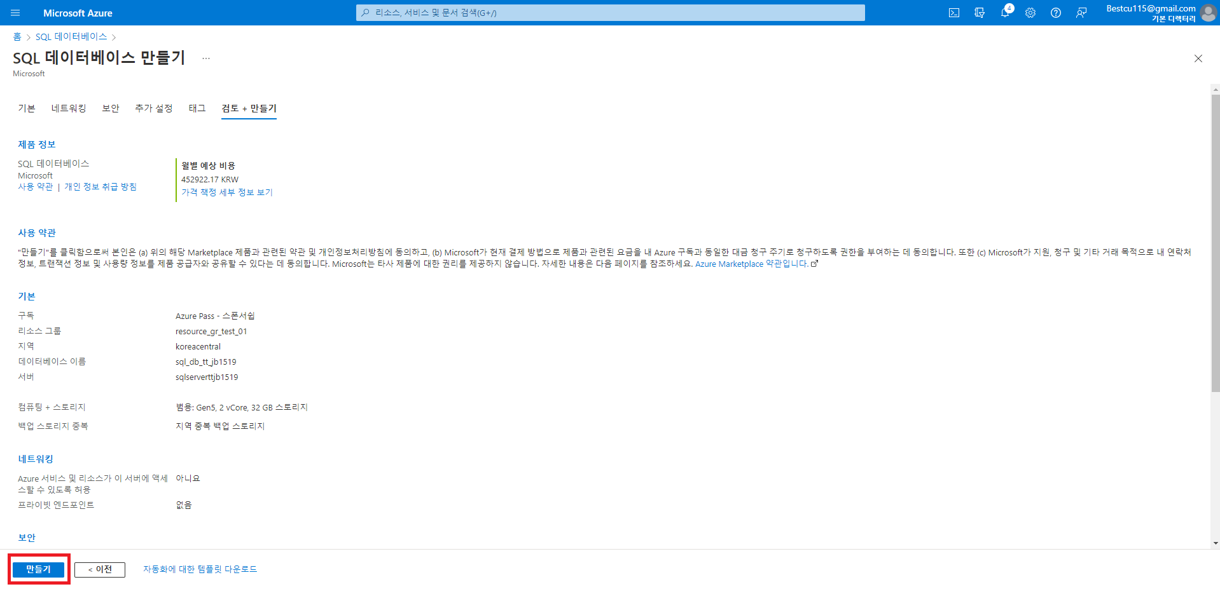Go to 홈 in the breadcrumb
This screenshot has width=1220, height=589.
pyautogui.click(x=17, y=37)
